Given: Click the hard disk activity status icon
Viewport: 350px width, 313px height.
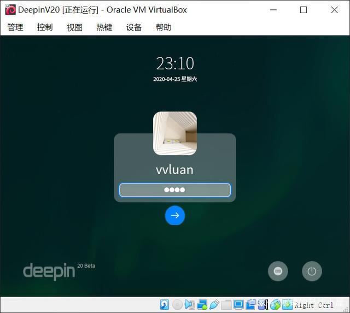Looking at the screenshot, I should (165, 305).
